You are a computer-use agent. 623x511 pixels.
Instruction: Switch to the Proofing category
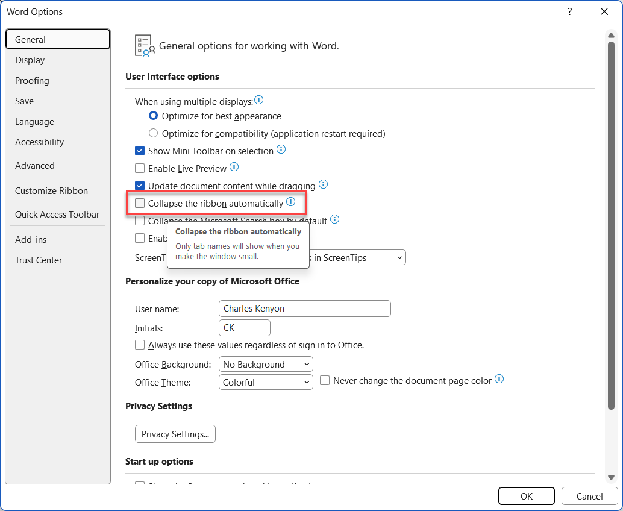click(32, 81)
